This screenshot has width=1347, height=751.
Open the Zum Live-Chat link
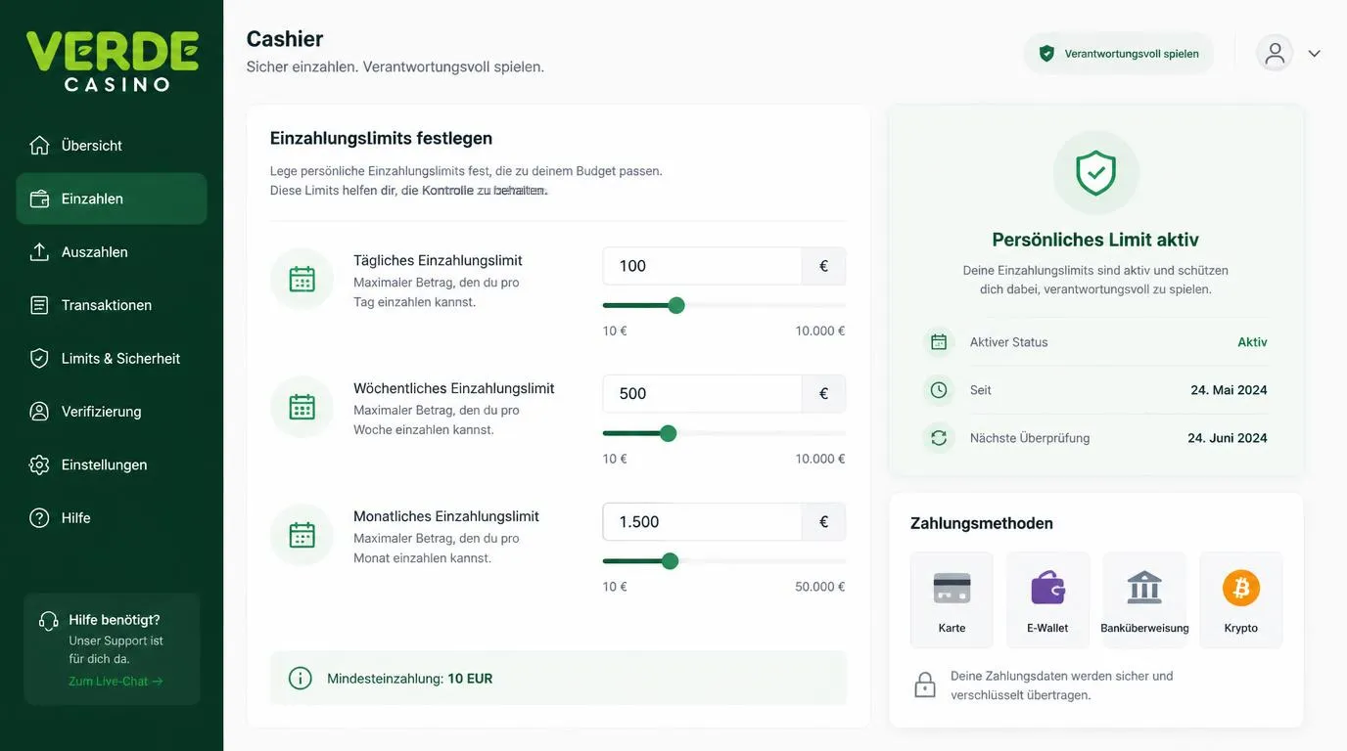click(116, 682)
